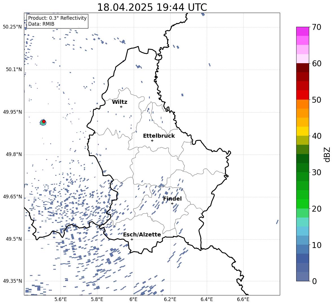Screen dimensions: 334x305
Task: Click the colorbar tick value 60
Action: 317,63
